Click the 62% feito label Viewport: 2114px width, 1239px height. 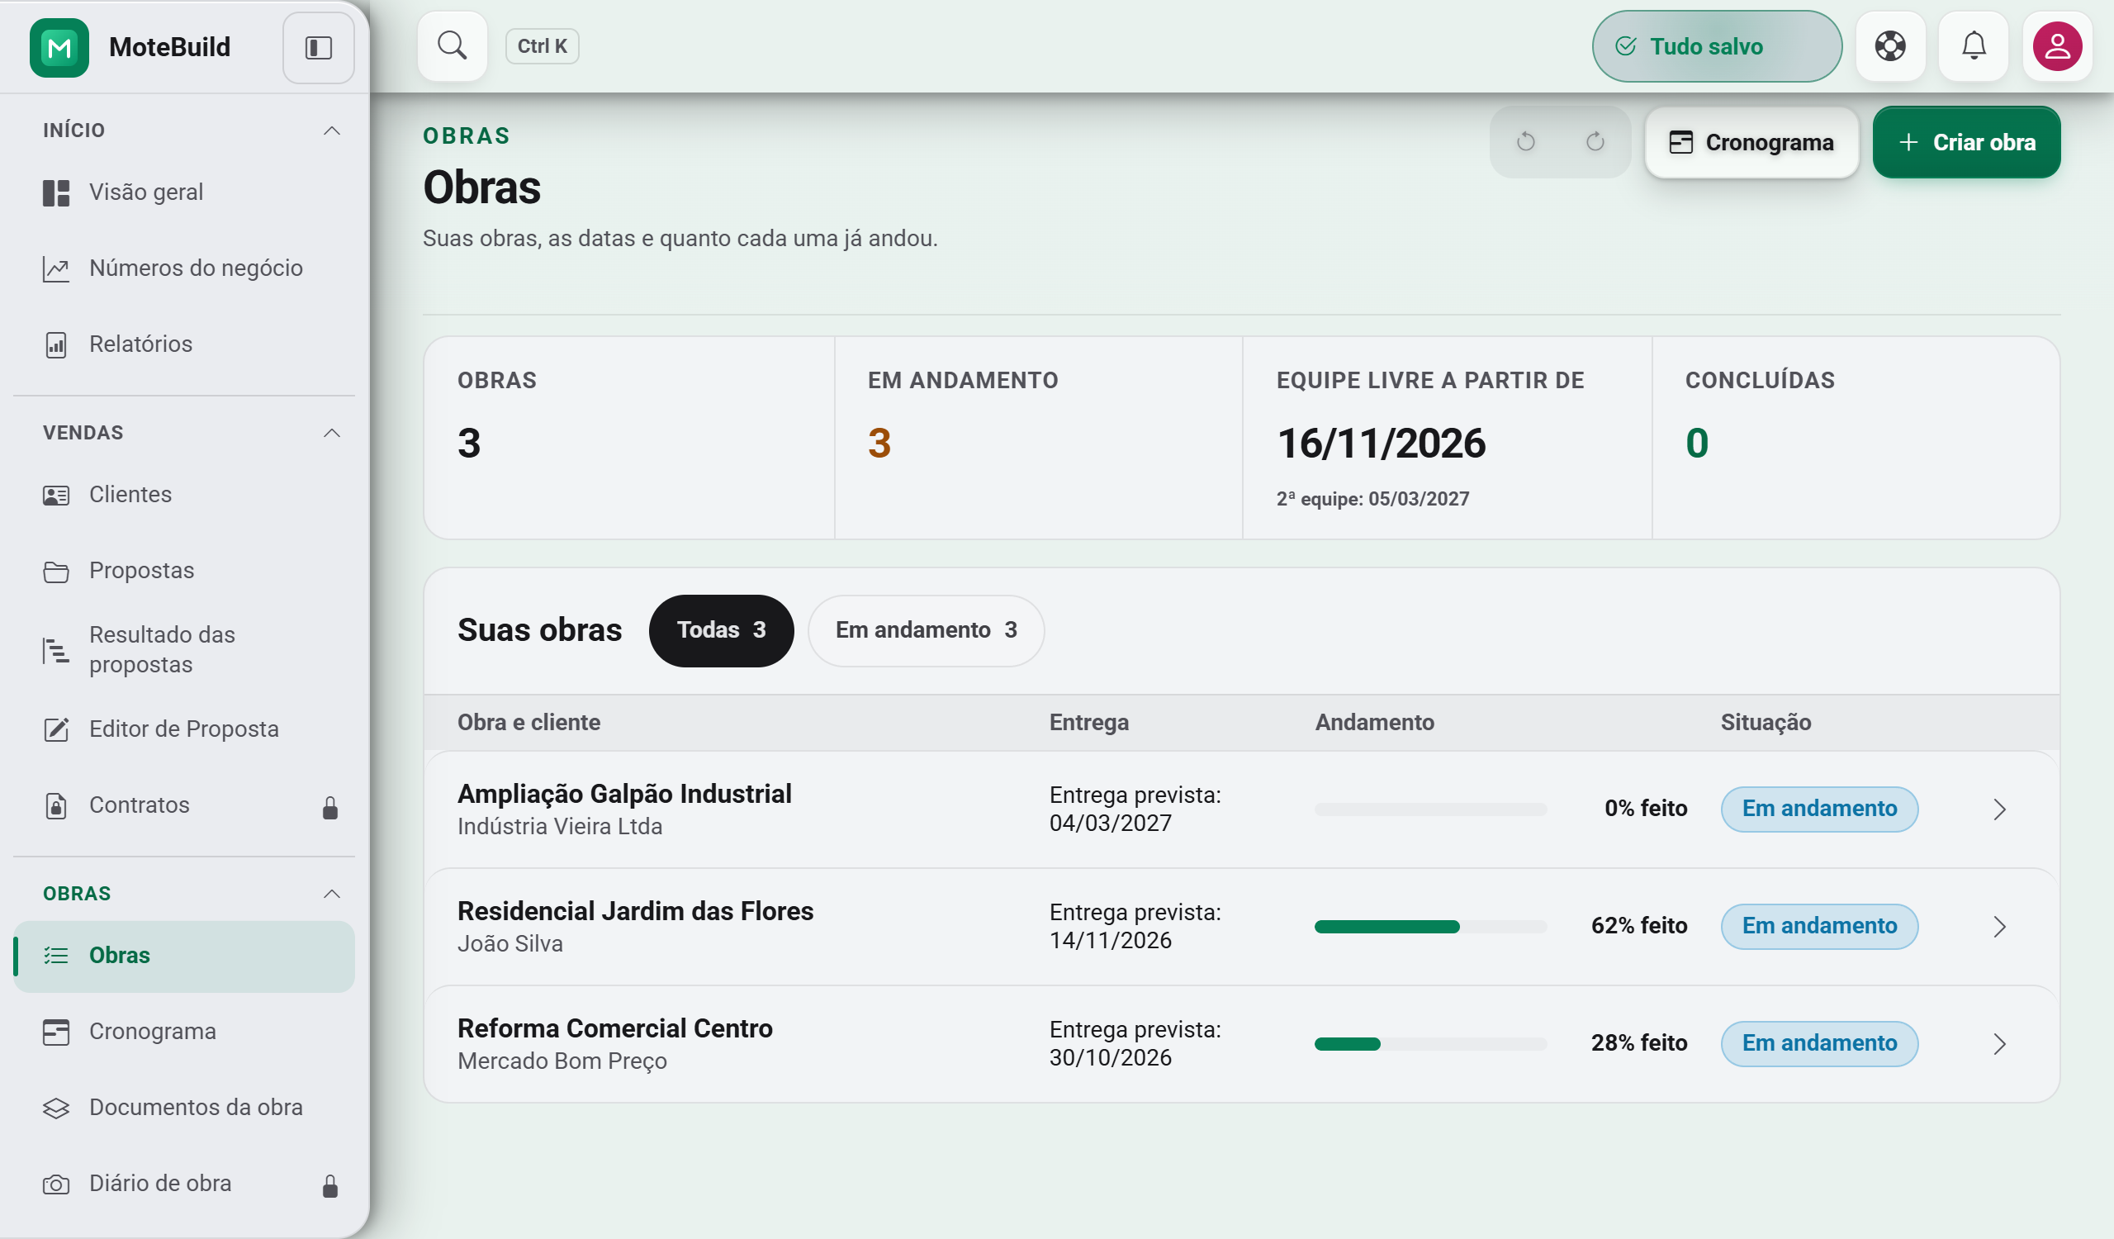click(1638, 925)
